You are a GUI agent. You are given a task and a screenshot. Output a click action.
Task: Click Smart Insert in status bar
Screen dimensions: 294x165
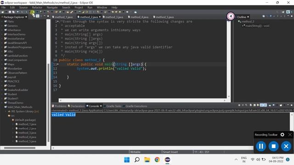(x=170, y=152)
